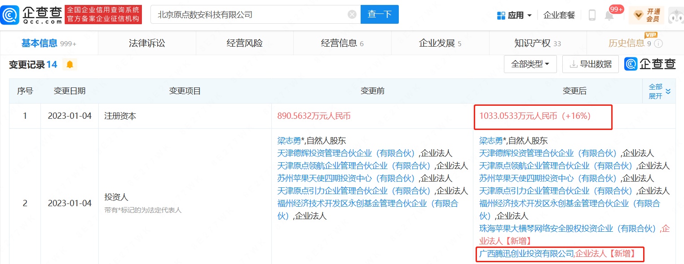684x264 pixels.
Task: Click the Qcc 企查查 logo at top left
Action: click(31, 15)
